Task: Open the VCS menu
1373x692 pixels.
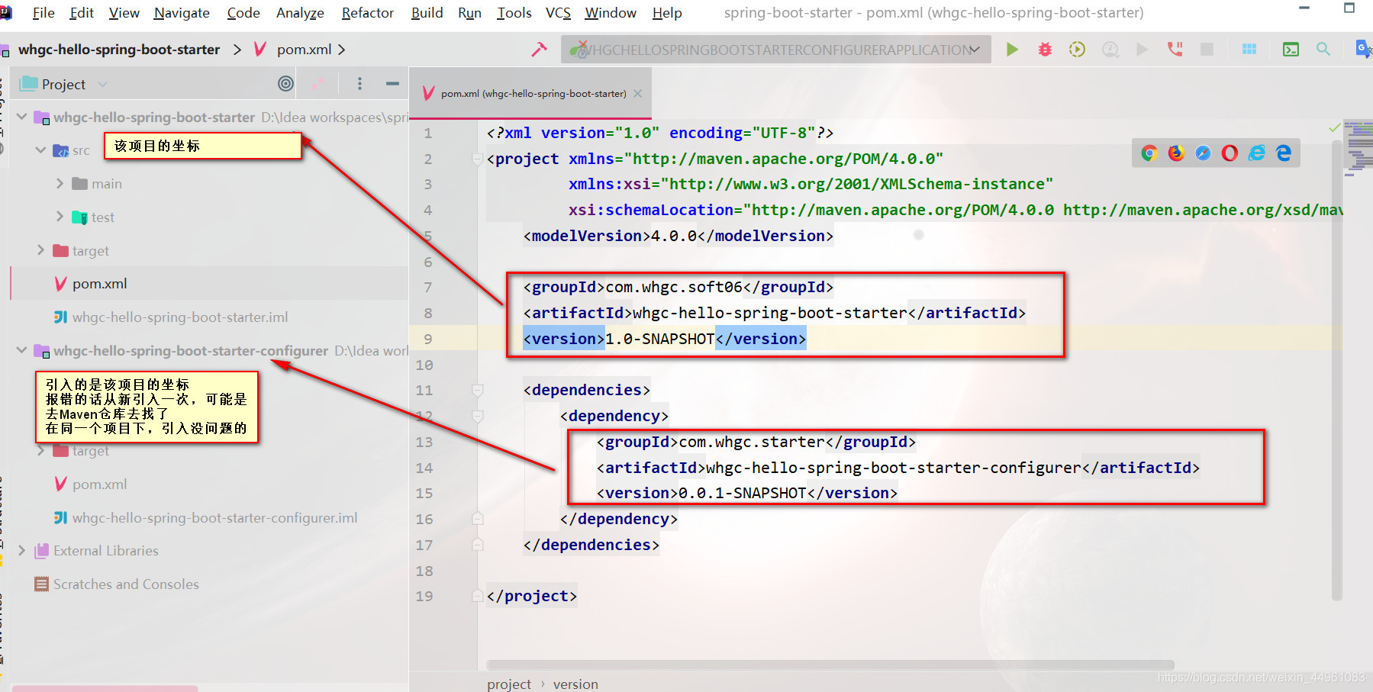Action: coord(558,13)
